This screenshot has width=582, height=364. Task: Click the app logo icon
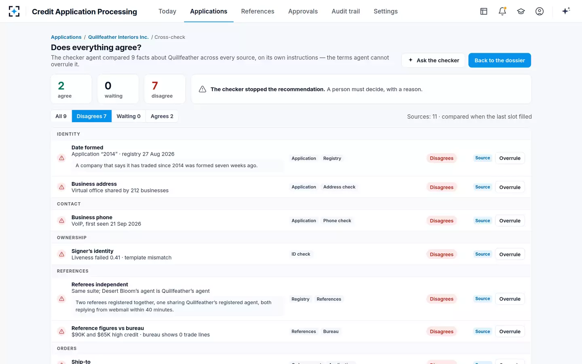pyautogui.click(x=14, y=11)
